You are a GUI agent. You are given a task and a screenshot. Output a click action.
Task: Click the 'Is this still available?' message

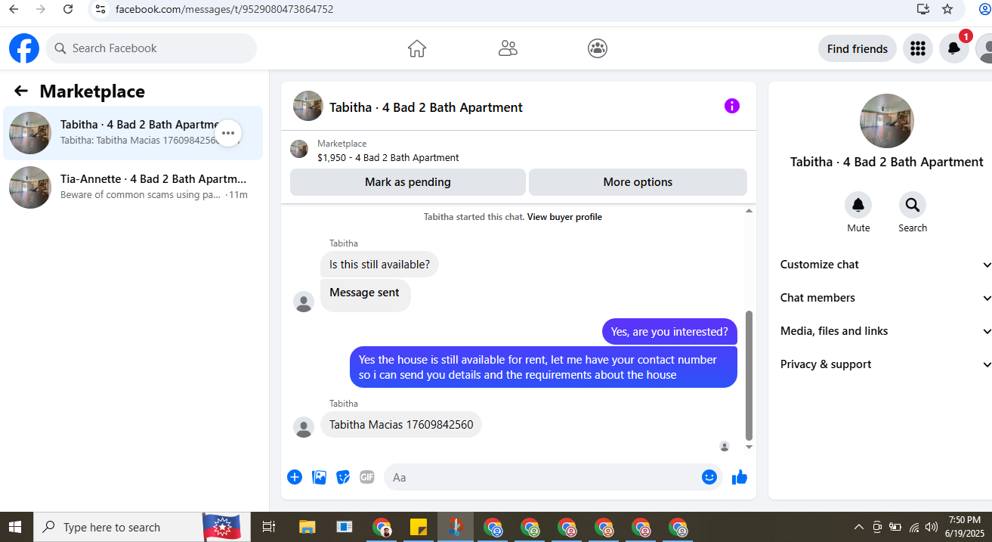coord(379,265)
